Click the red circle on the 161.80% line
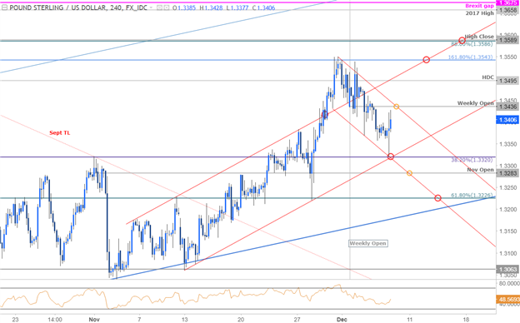Screen dimensions: 520x323 pos(427,60)
